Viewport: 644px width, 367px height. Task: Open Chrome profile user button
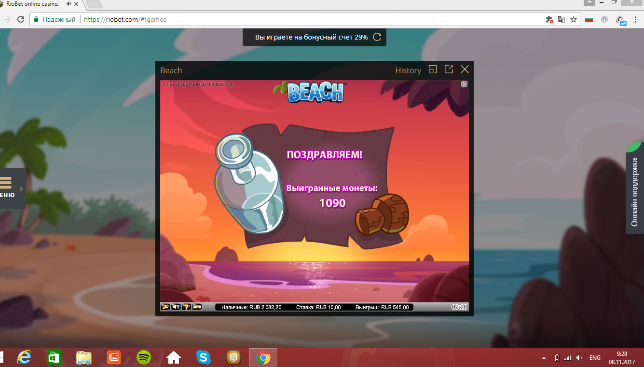click(x=590, y=2)
